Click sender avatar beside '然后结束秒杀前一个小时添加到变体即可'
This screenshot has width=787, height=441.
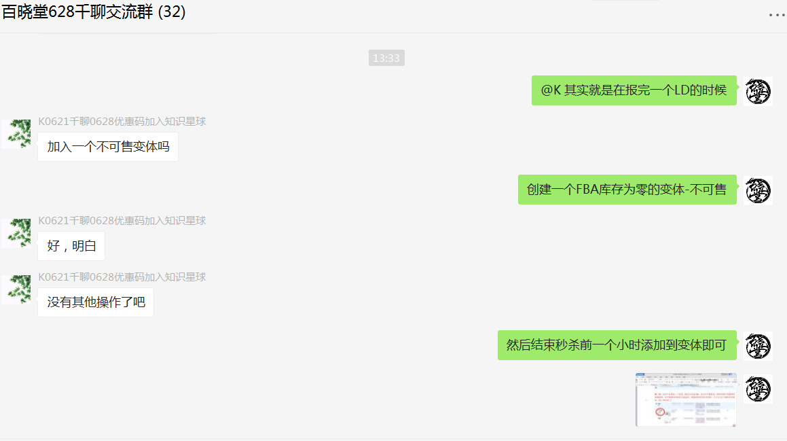coord(757,346)
